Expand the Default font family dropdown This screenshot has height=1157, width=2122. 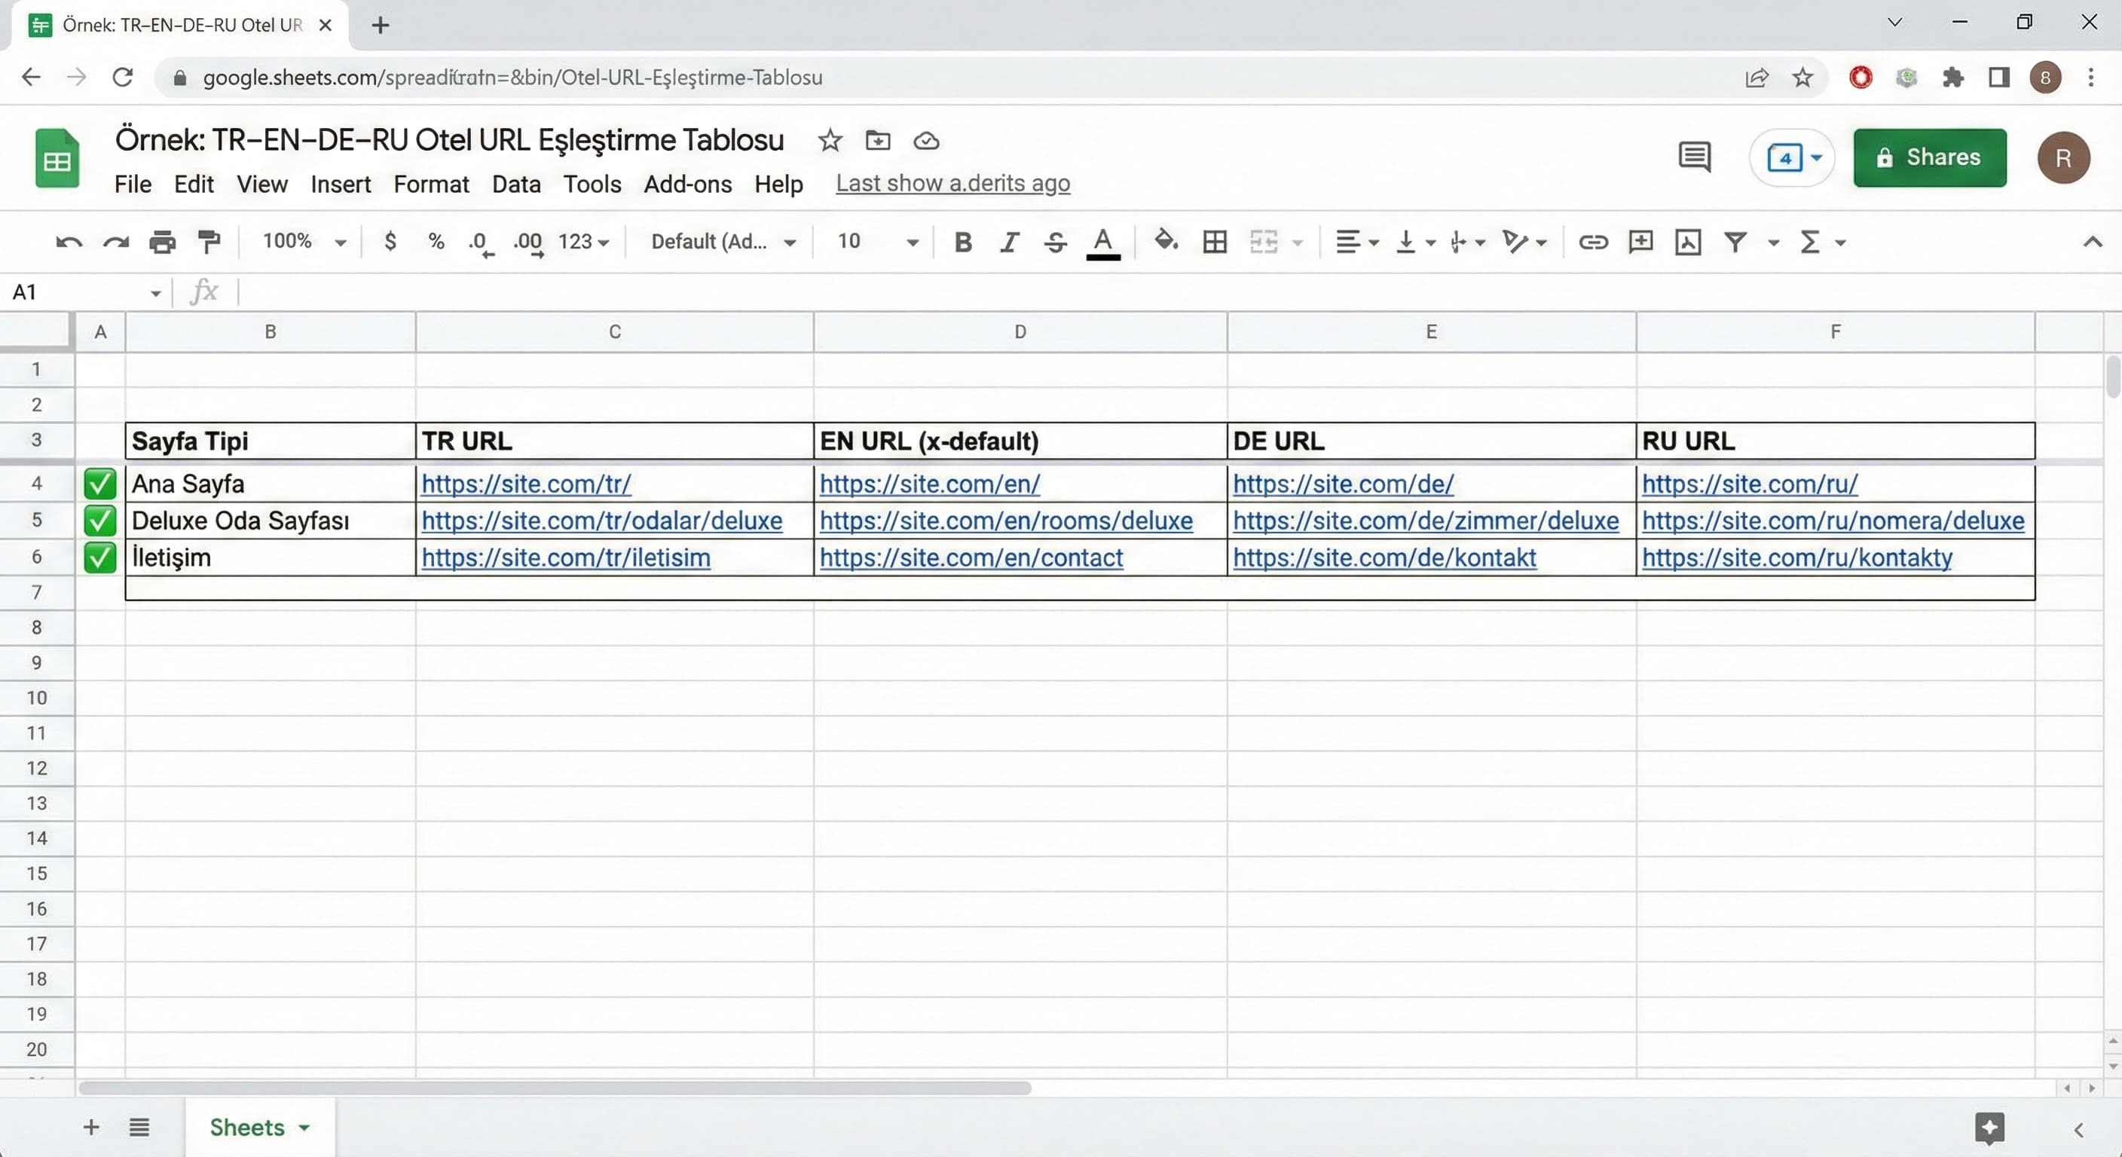(723, 242)
